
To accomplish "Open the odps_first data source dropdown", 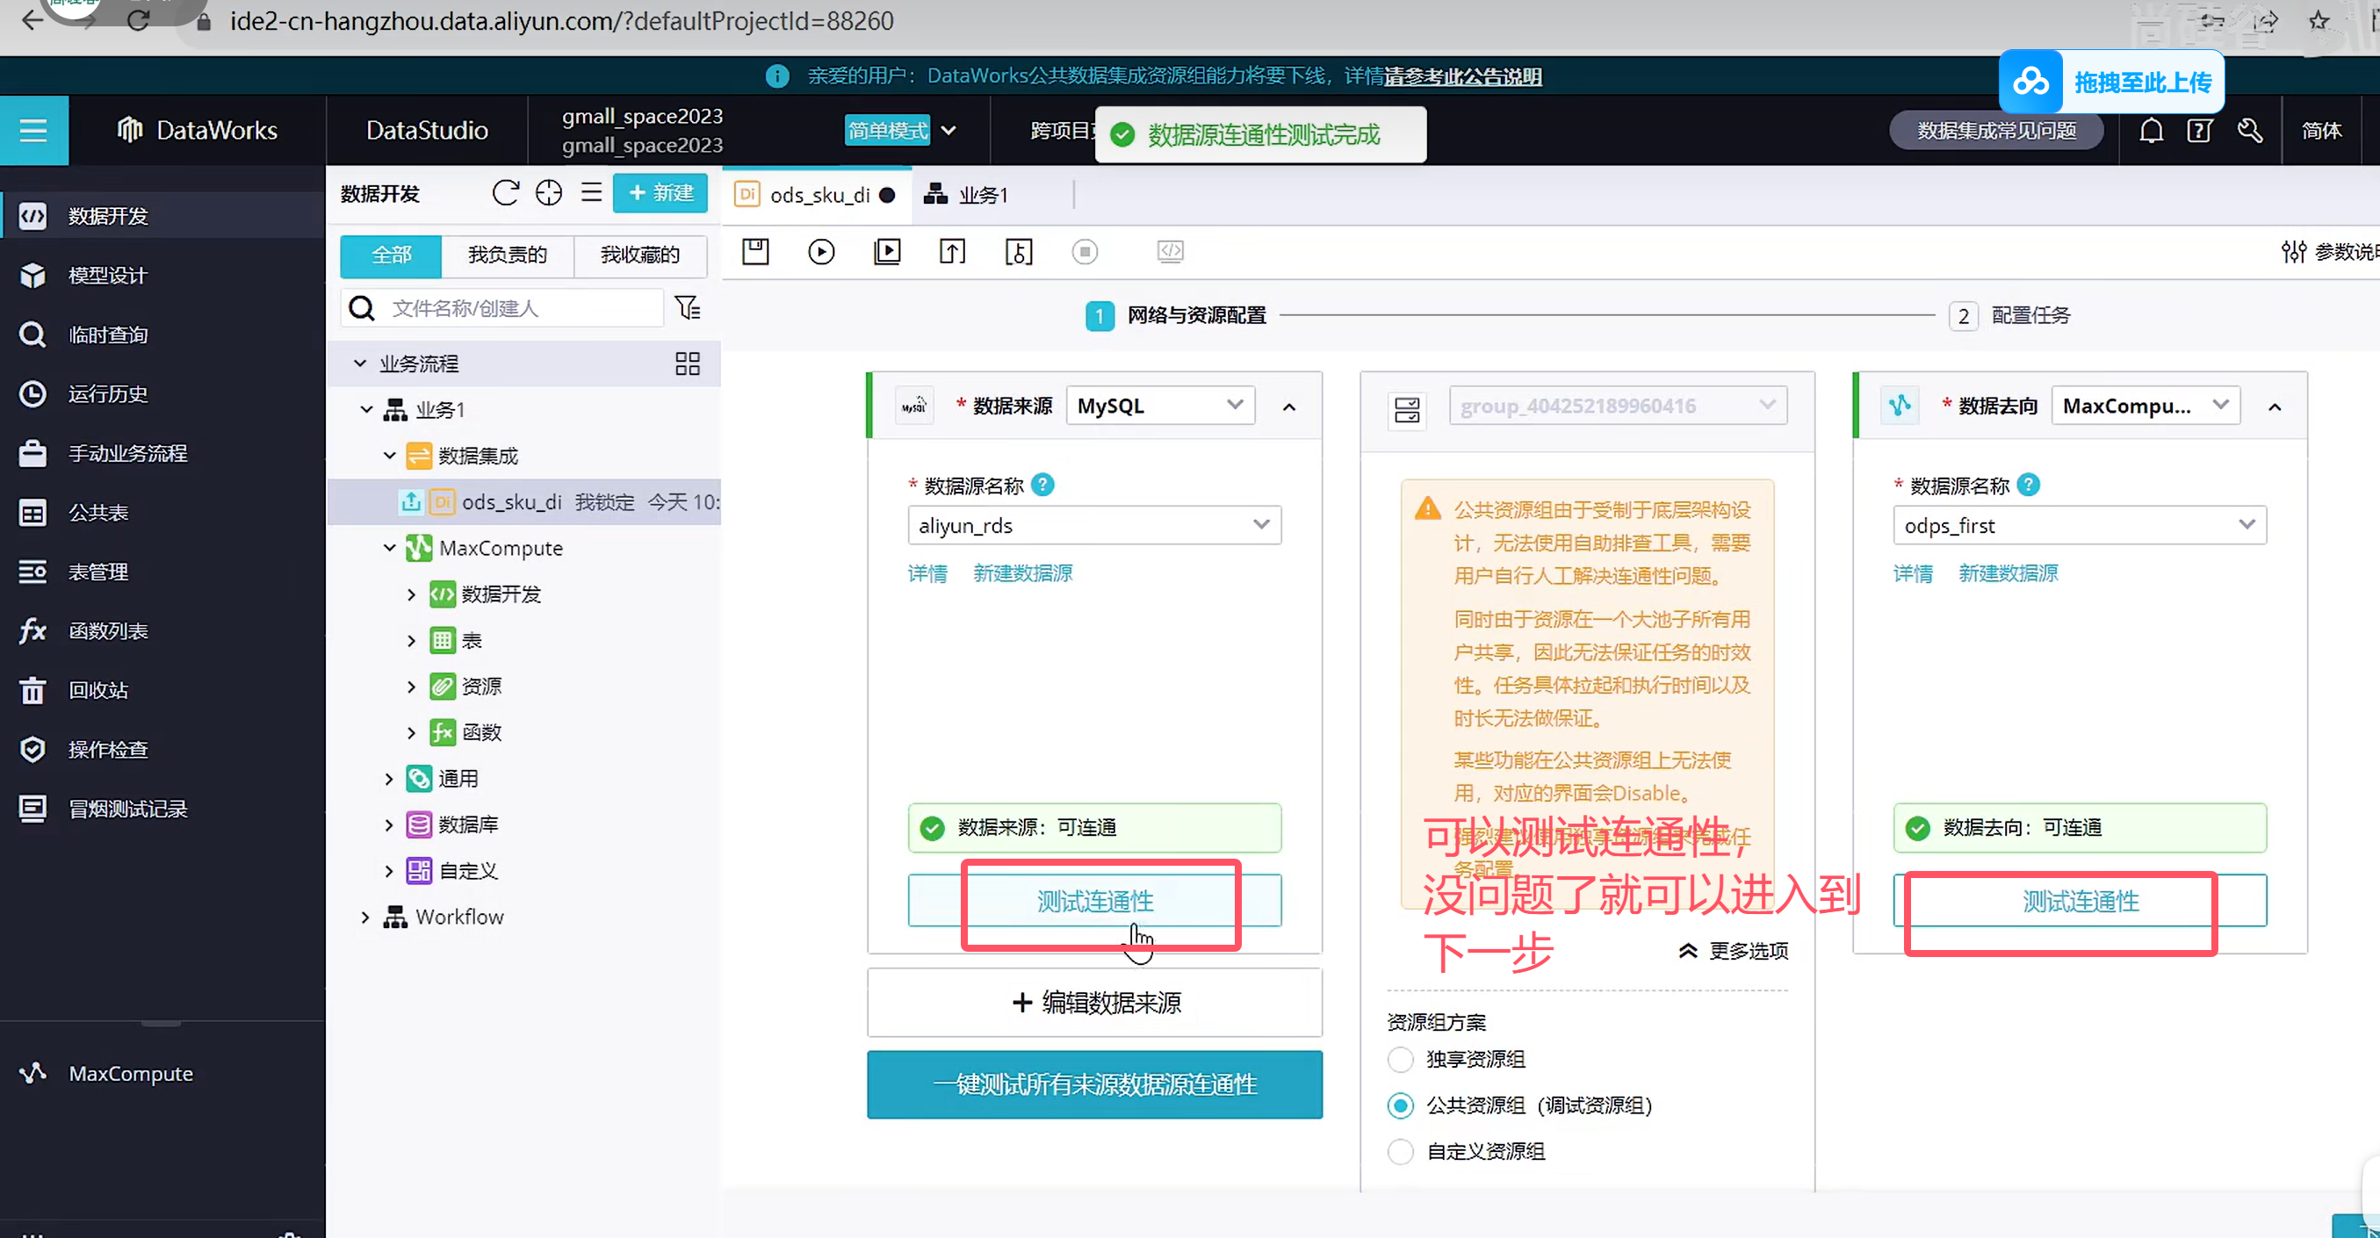I will pyautogui.click(x=2079, y=525).
